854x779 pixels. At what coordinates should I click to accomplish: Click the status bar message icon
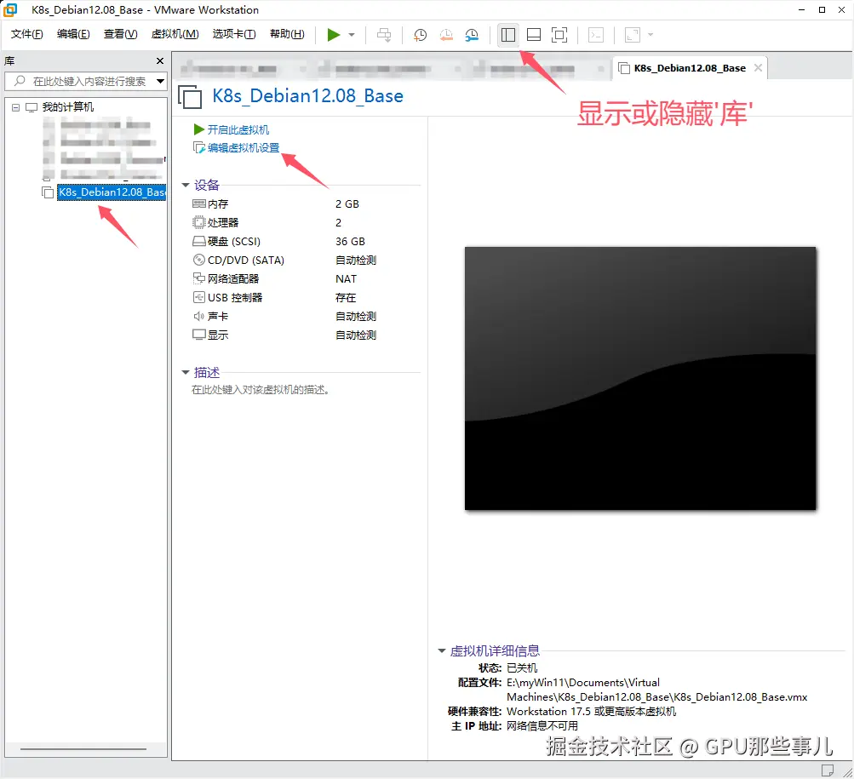click(828, 770)
